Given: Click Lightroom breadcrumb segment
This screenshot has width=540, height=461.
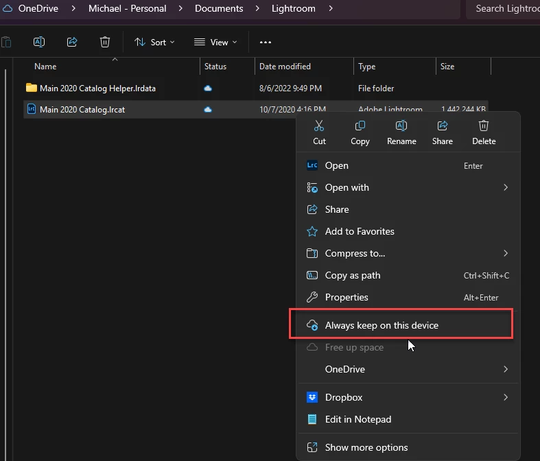Looking at the screenshot, I should [x=294, y=8].
